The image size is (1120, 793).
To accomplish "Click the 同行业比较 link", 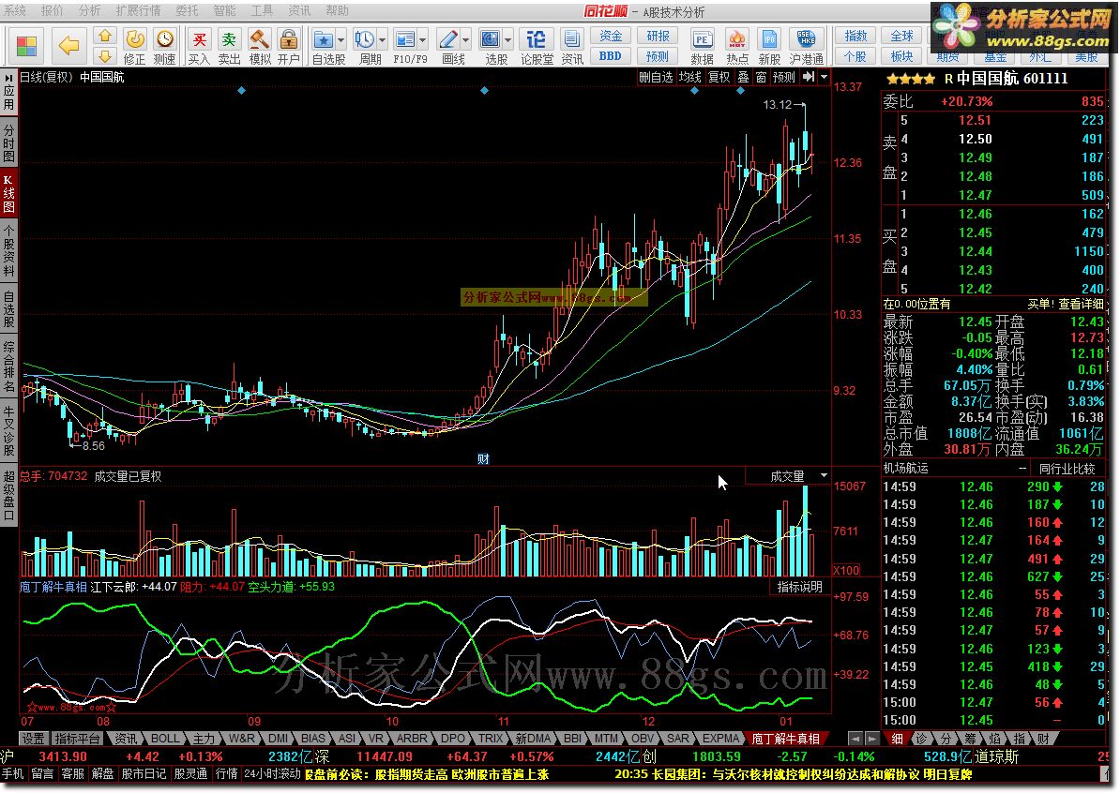I will tap(1067, 469).
